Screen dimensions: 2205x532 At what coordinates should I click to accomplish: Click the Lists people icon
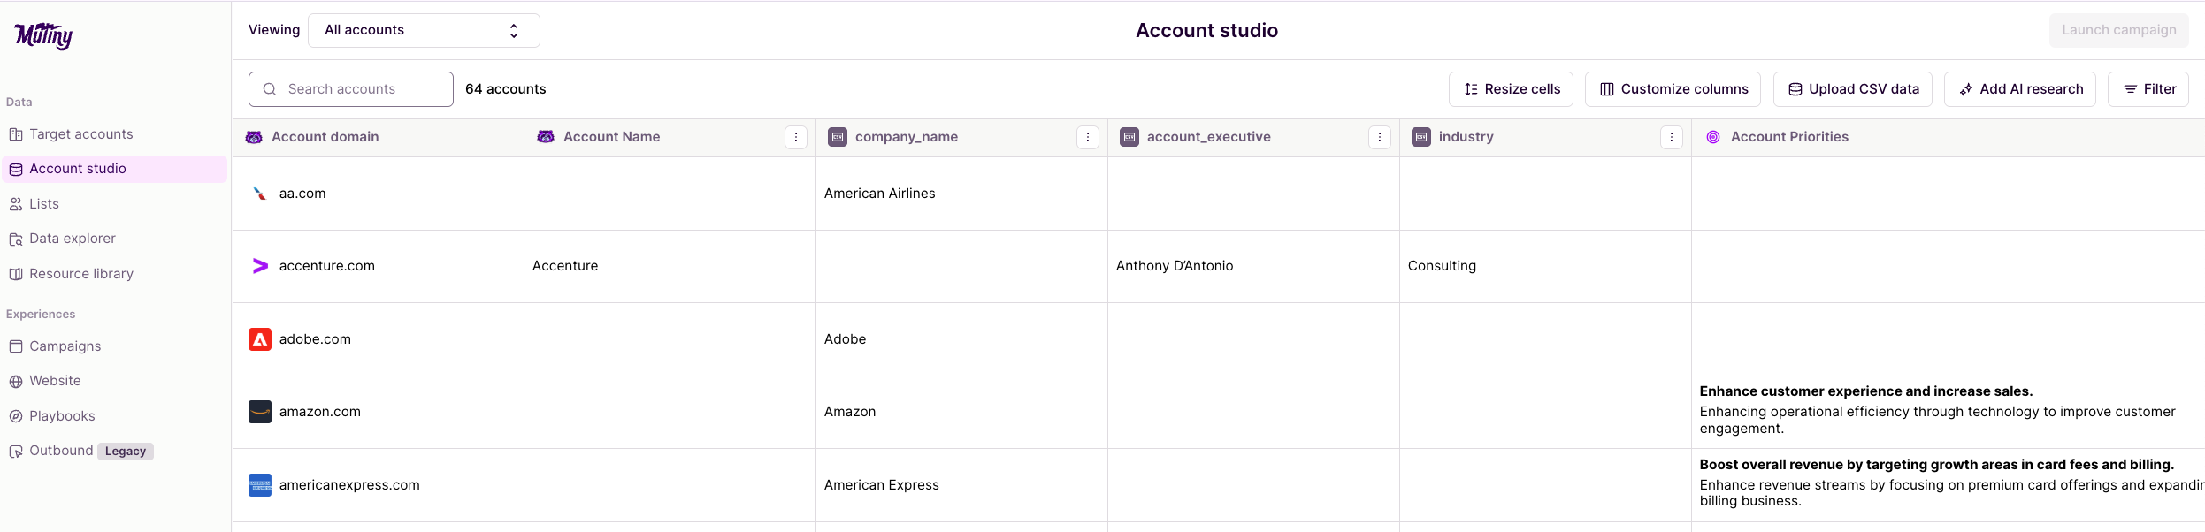[16, 204]
